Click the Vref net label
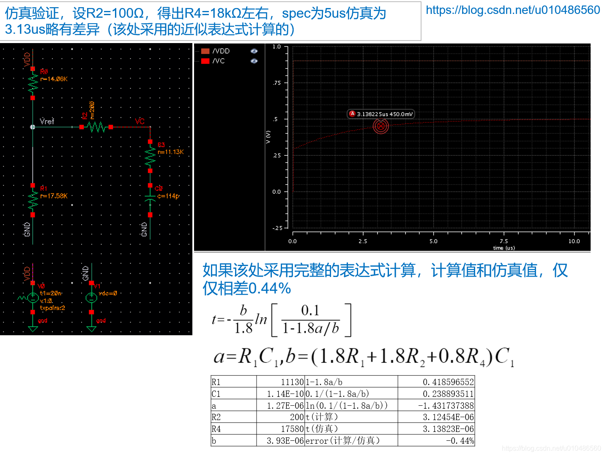The image size is (605, 456). [x=47, y=121]
